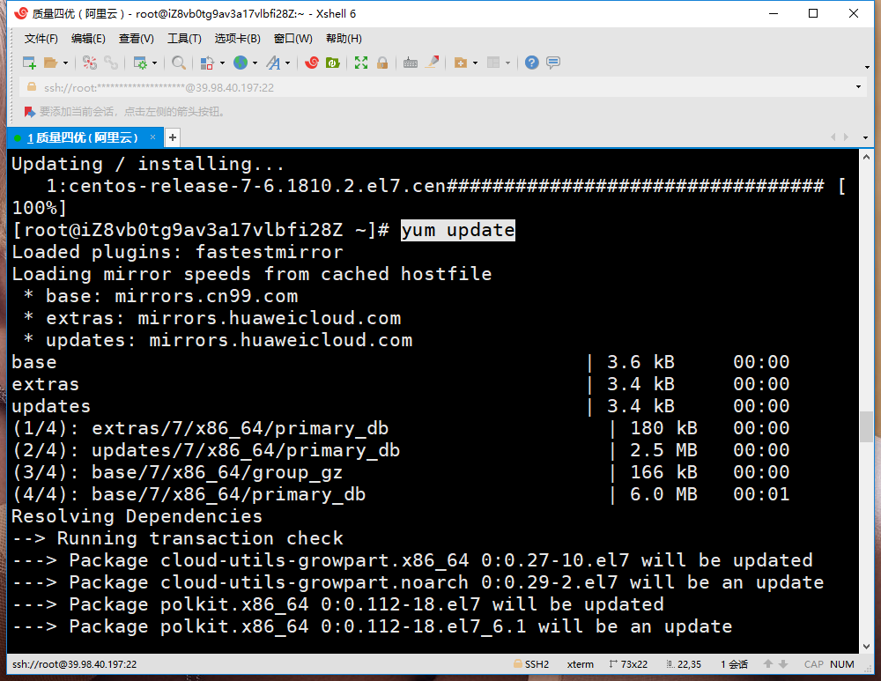Click the New Session icon
The image size is (881, 681).
pos(29,63)
